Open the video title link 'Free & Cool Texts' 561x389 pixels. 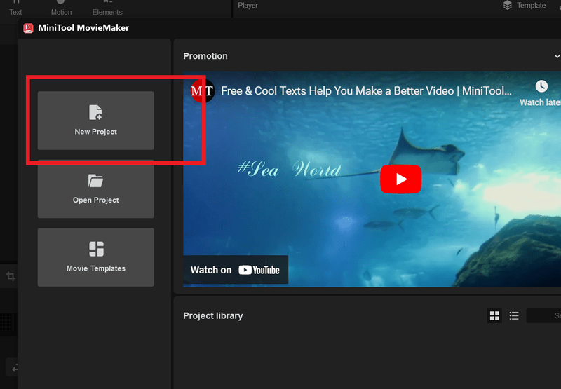point(366,91)
